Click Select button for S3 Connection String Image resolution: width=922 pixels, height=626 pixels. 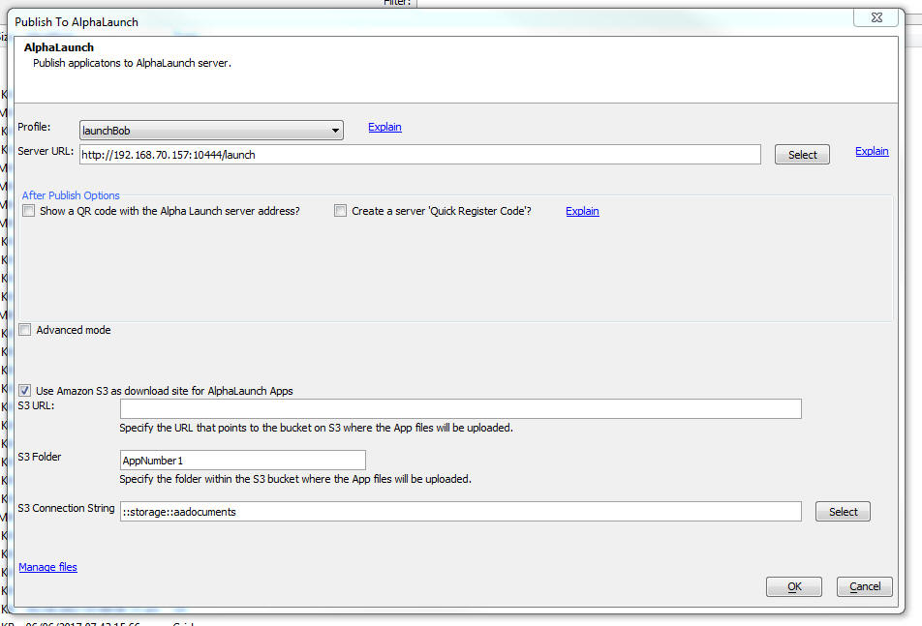point(843,512)
